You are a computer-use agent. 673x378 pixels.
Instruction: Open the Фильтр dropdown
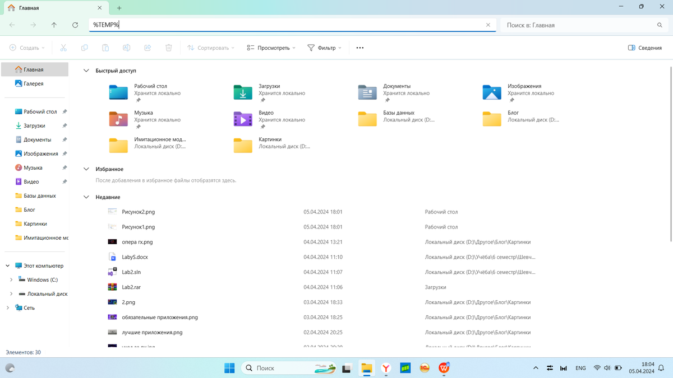coord(324,48)
